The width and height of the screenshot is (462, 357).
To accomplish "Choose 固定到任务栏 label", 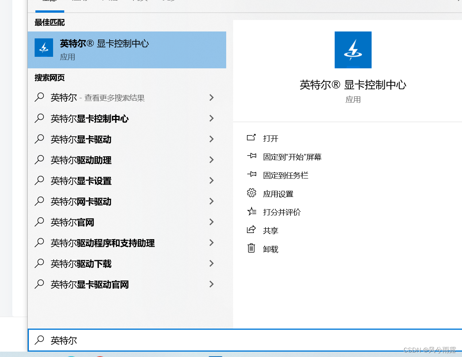I will tap(286, 175).
